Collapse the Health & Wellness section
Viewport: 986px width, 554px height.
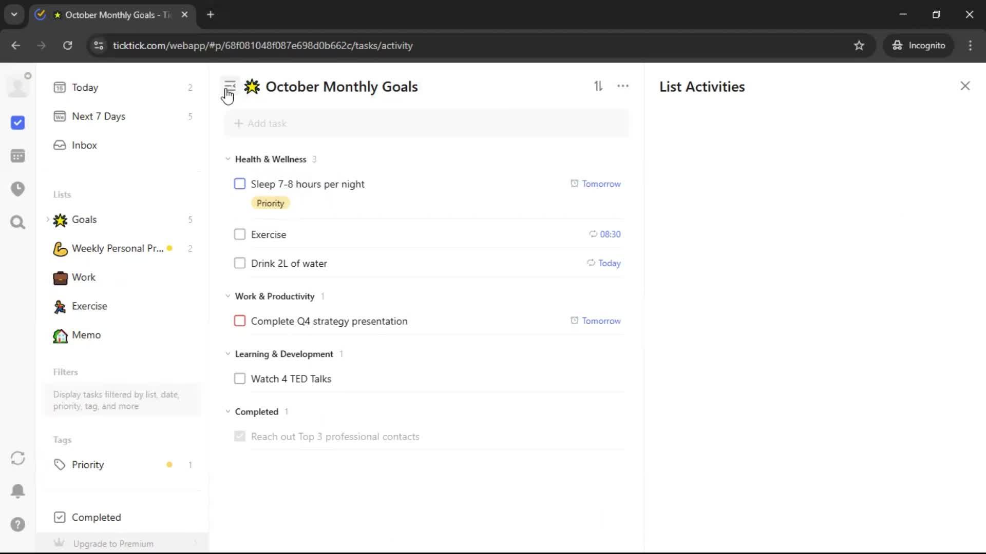(228, 159)
